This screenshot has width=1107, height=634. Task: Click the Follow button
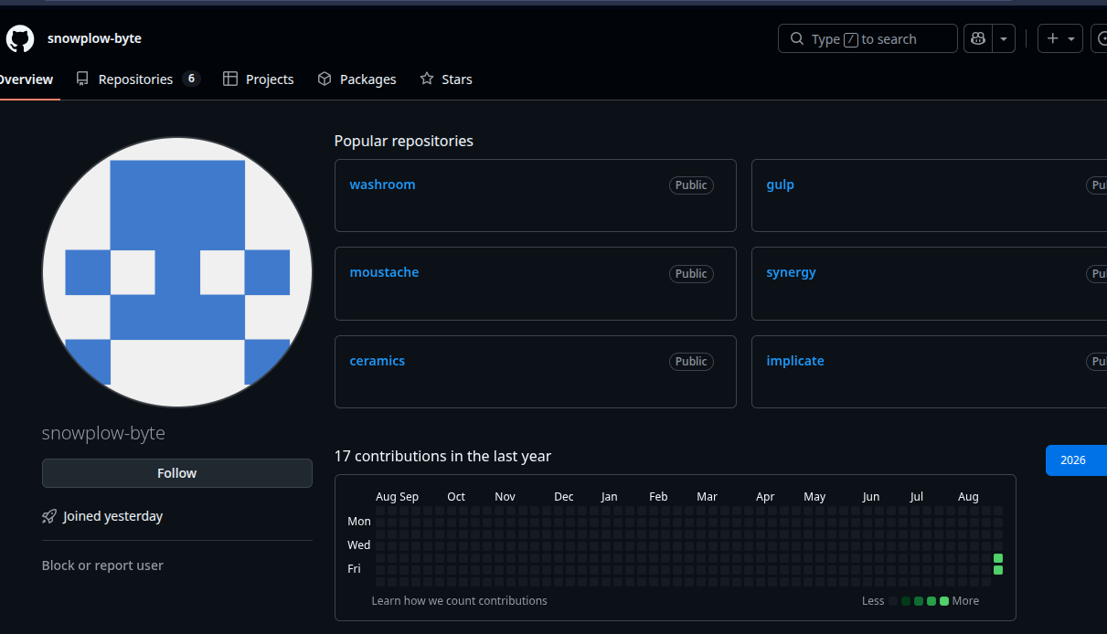point(177,473)
